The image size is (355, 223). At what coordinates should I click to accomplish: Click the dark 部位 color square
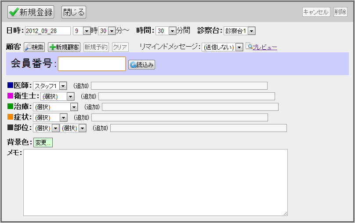pos(10,128)
